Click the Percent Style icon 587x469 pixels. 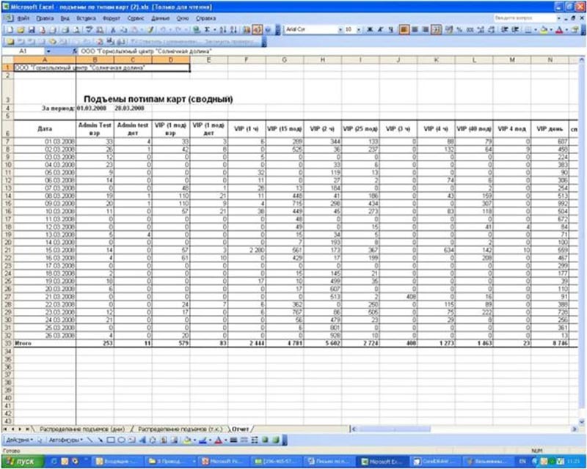tap(459, 29)
